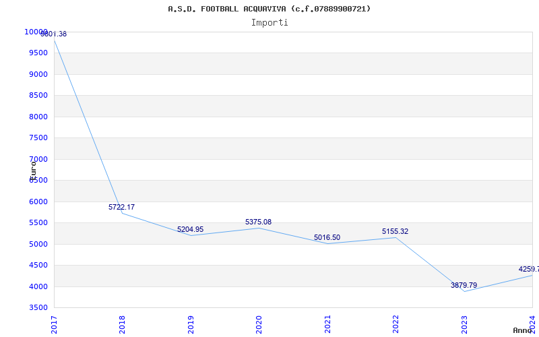Viewport: 539px width, 337px height.
Task: Click x-axis year 2021
Action: [327, 324]
